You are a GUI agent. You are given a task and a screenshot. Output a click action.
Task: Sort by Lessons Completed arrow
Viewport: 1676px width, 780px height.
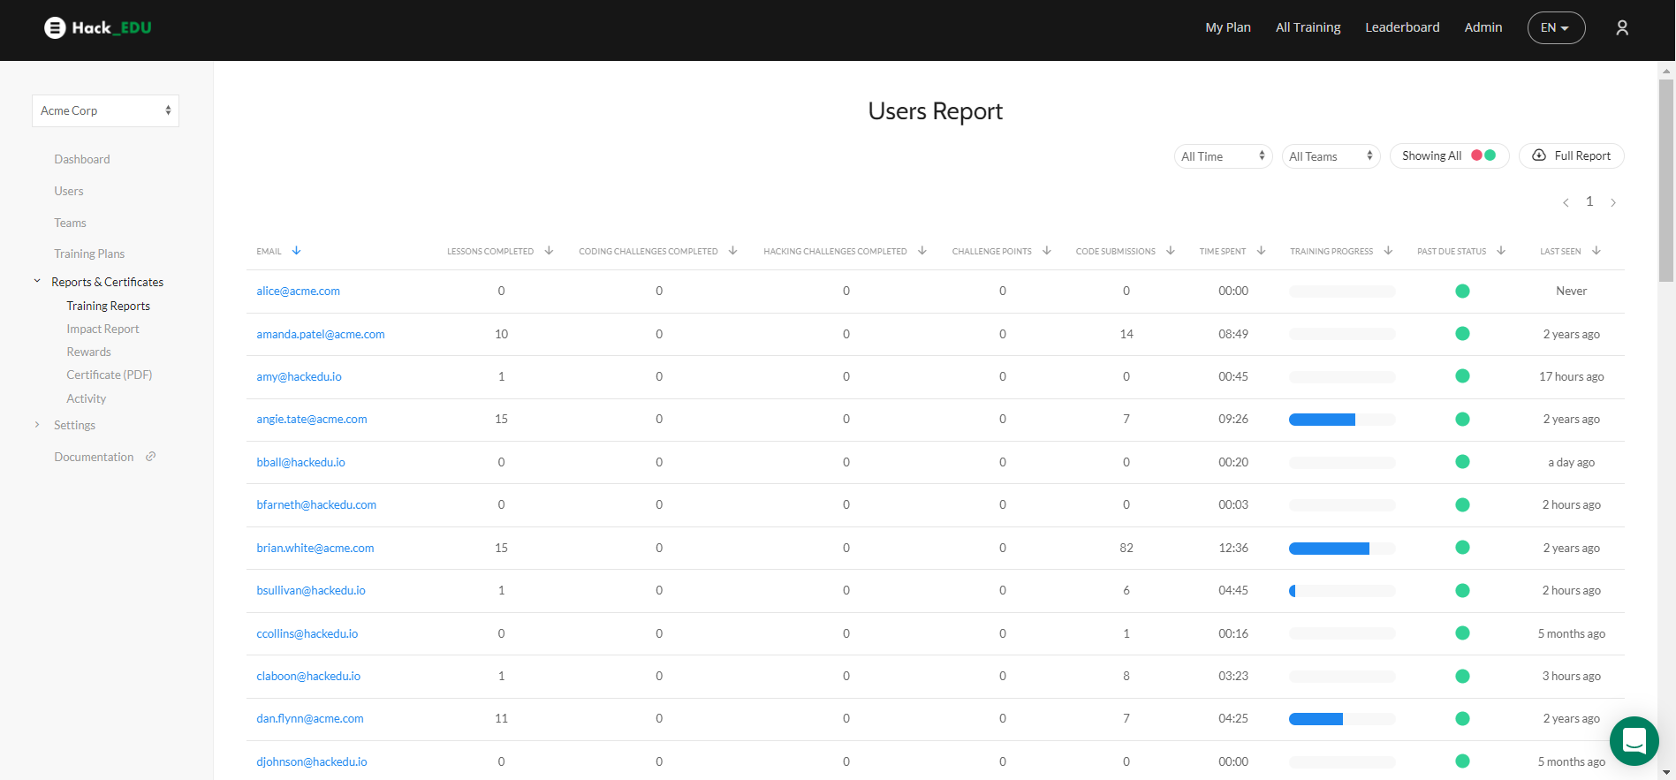[x=549, y=251]
